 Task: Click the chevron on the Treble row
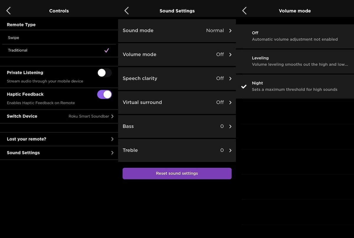coord(230,150)
